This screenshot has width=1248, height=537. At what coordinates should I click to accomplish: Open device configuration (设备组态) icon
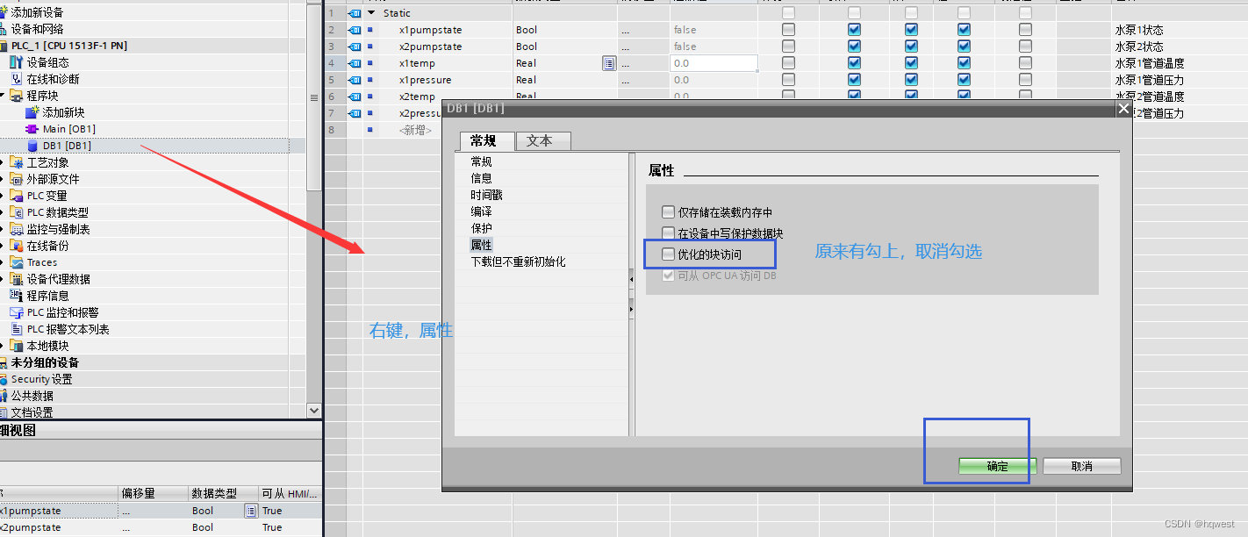coord(17,62)
